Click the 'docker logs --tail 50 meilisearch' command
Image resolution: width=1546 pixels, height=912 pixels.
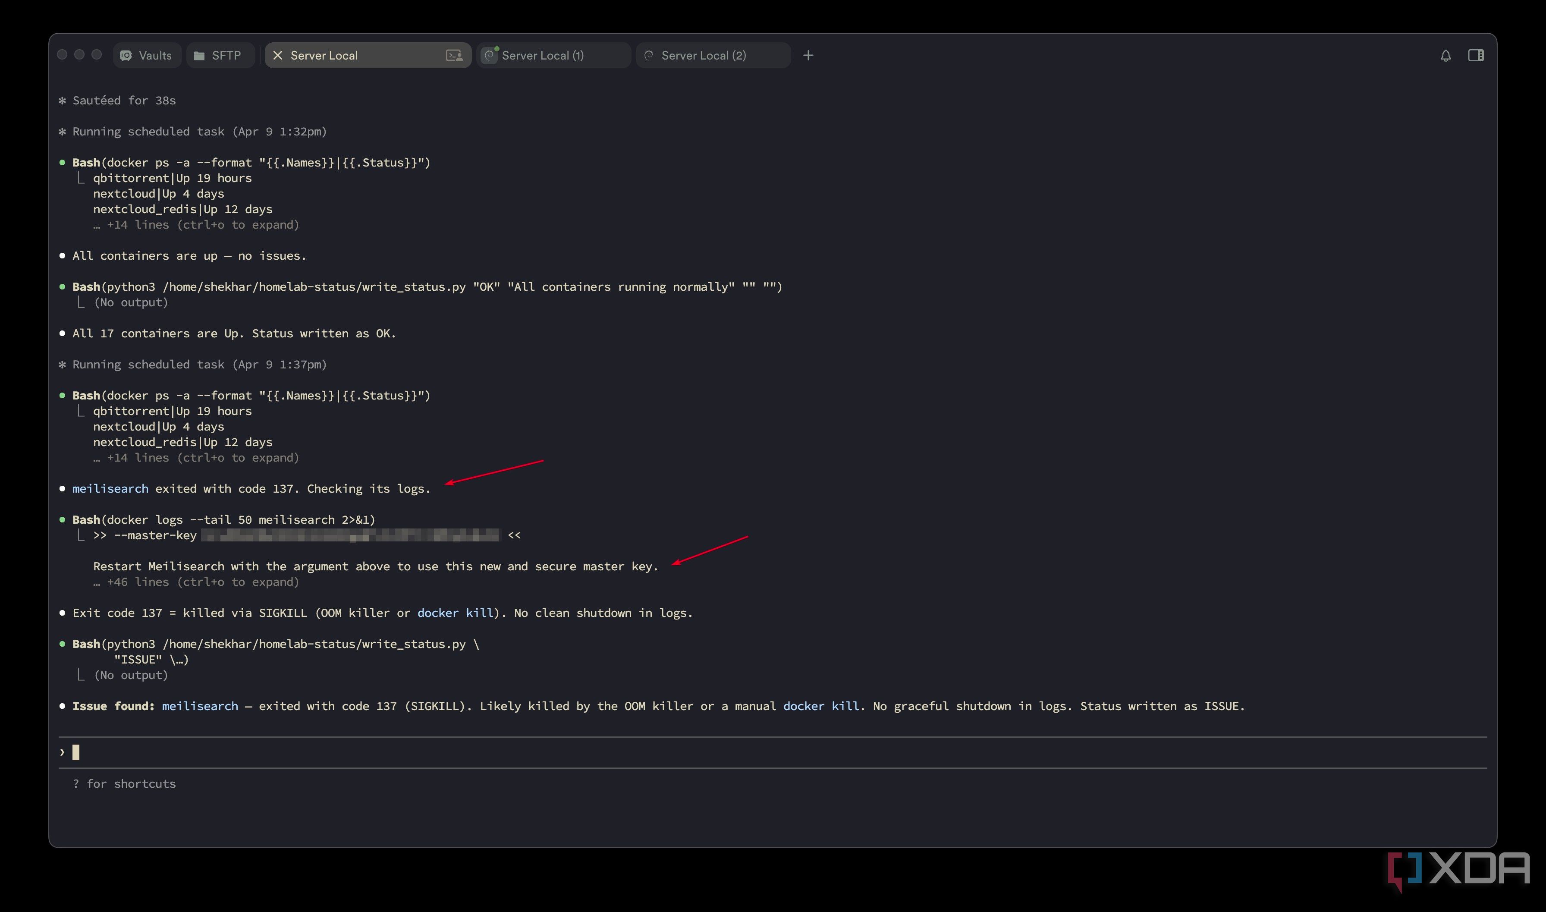point(224,519)
